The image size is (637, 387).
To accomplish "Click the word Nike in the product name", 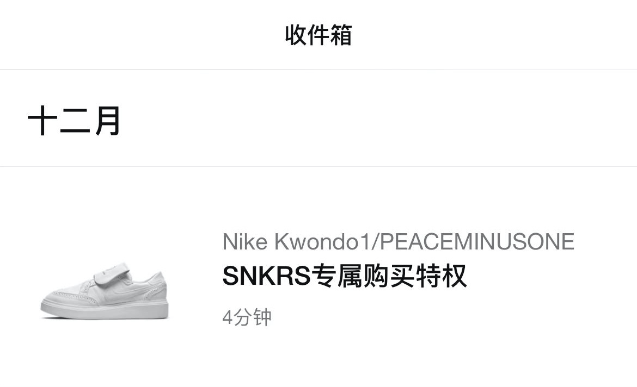I will (244, 242).
